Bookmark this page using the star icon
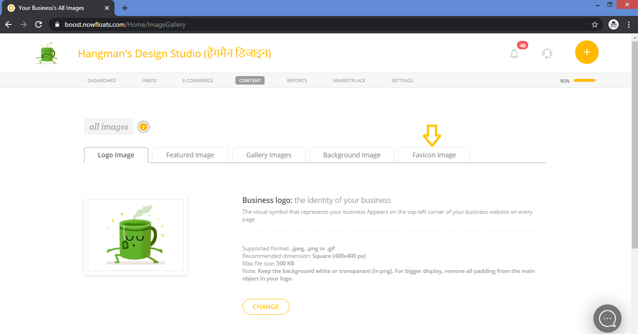This screenshot has height=334, width=638. 594,23
